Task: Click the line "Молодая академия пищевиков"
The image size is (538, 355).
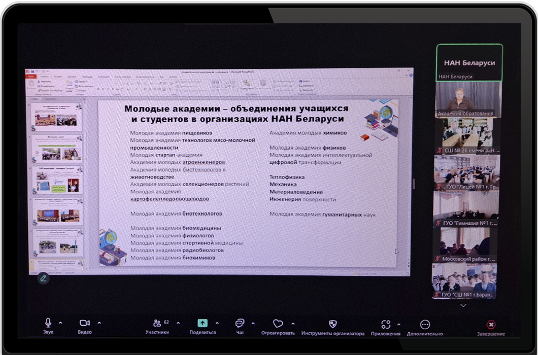Action: pyautogui.click(x=171, y=133)
